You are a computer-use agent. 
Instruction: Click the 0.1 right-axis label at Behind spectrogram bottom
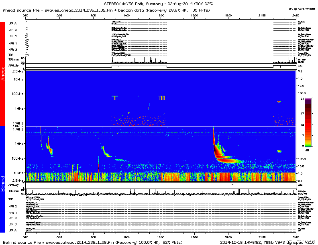tap(300, 181)
